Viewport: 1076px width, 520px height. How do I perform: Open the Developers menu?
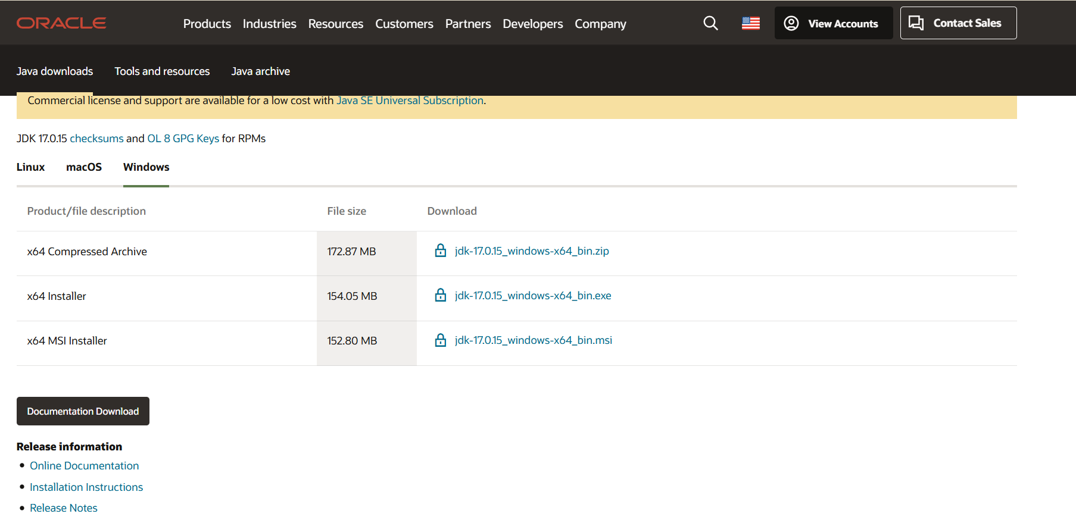point(533,24)
